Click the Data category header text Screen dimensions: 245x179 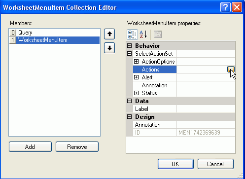[142, 101]
